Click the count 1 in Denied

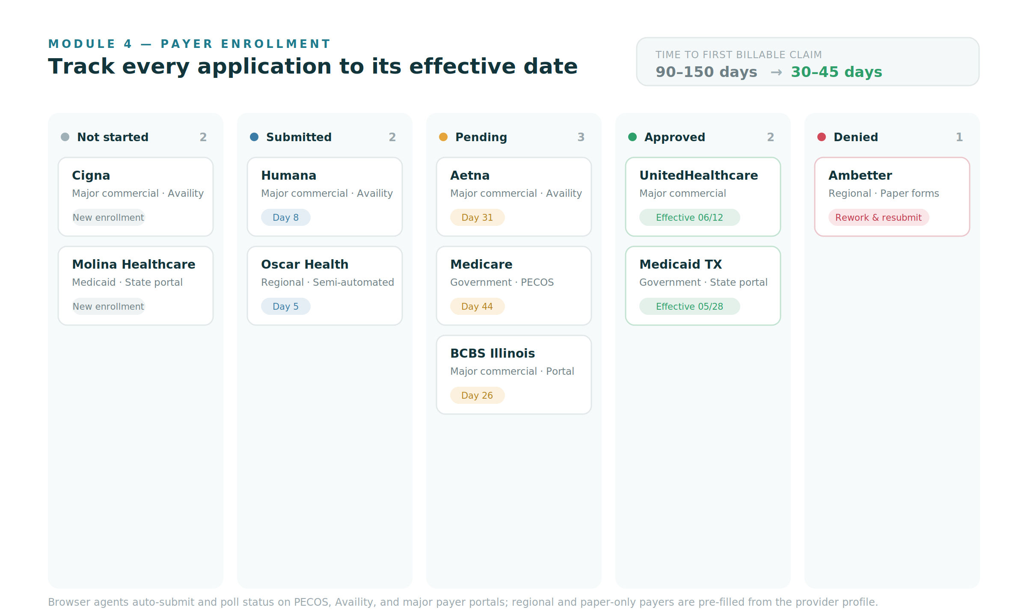pyautogui.click(x=959, y=137)
